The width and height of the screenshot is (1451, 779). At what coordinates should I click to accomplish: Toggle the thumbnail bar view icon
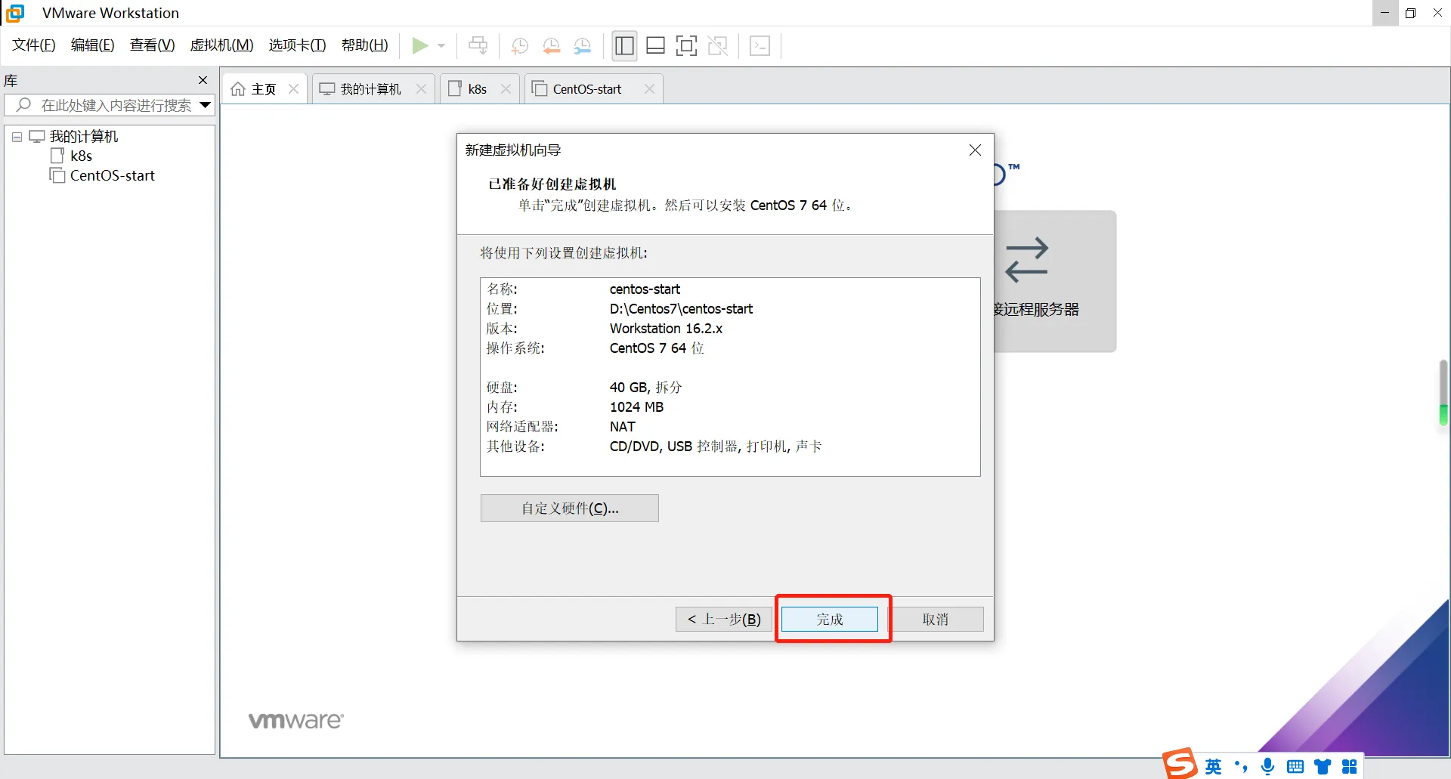pyautogui.click(x=655, y=46)
